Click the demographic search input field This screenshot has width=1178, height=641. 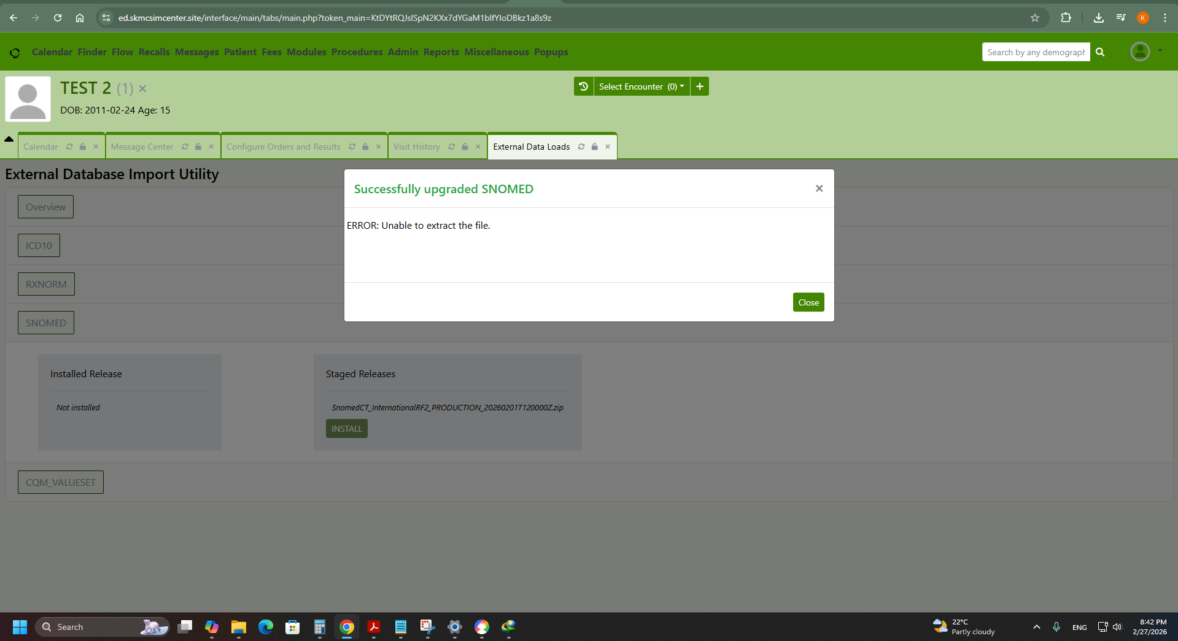[x=1035, y=52]
